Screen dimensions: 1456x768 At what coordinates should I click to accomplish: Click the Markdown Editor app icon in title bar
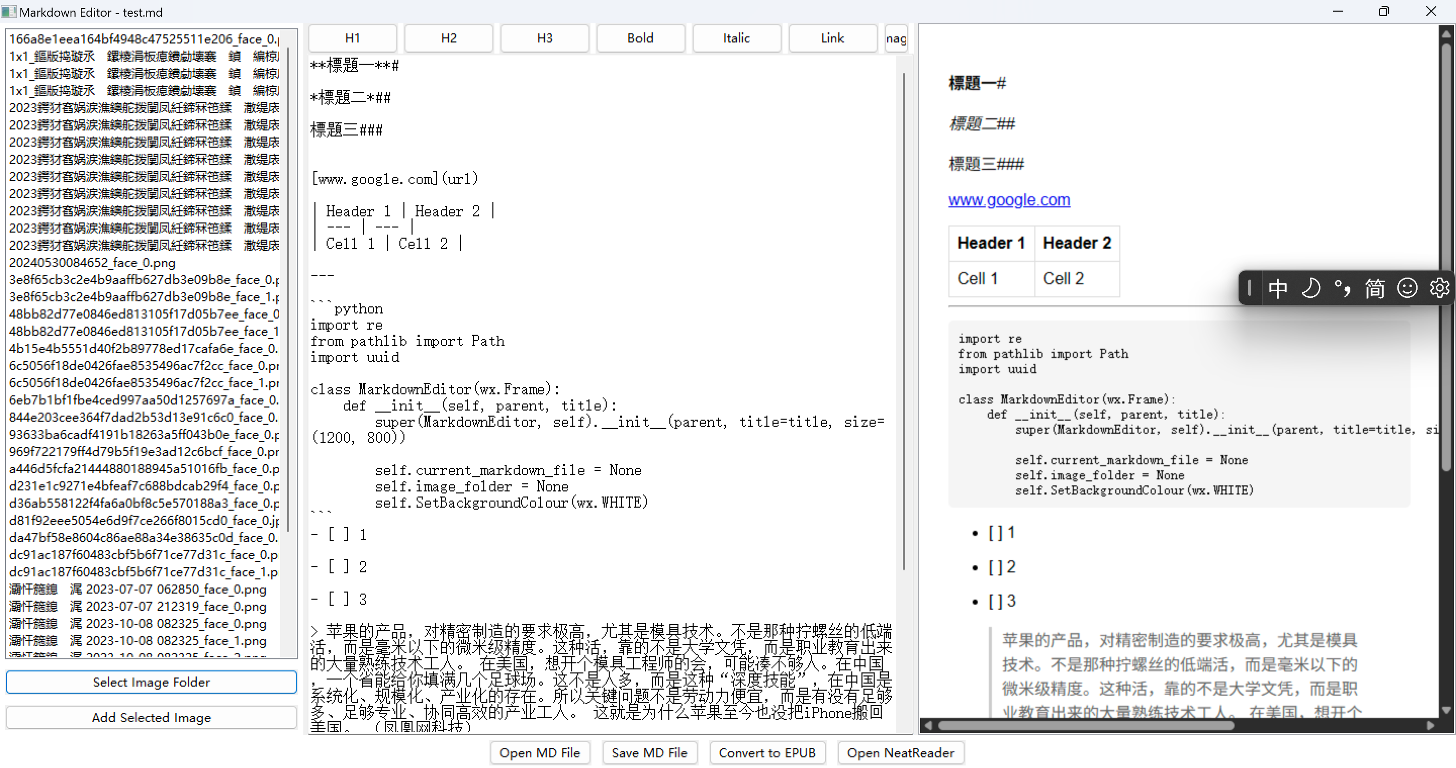(9, 12)
